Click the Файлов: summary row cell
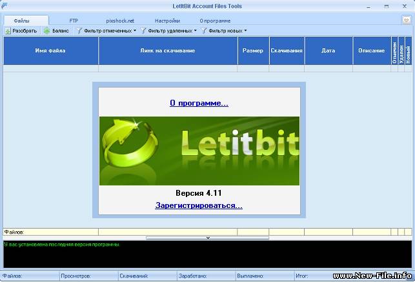Image resolution: width=415 pixels, height=282 pixels. coord(50,232)
